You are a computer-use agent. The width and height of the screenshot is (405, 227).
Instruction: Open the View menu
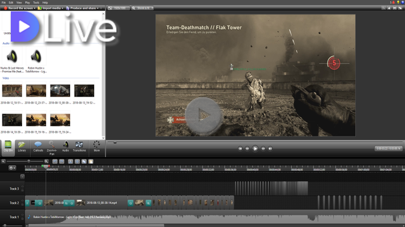point(19,3)
